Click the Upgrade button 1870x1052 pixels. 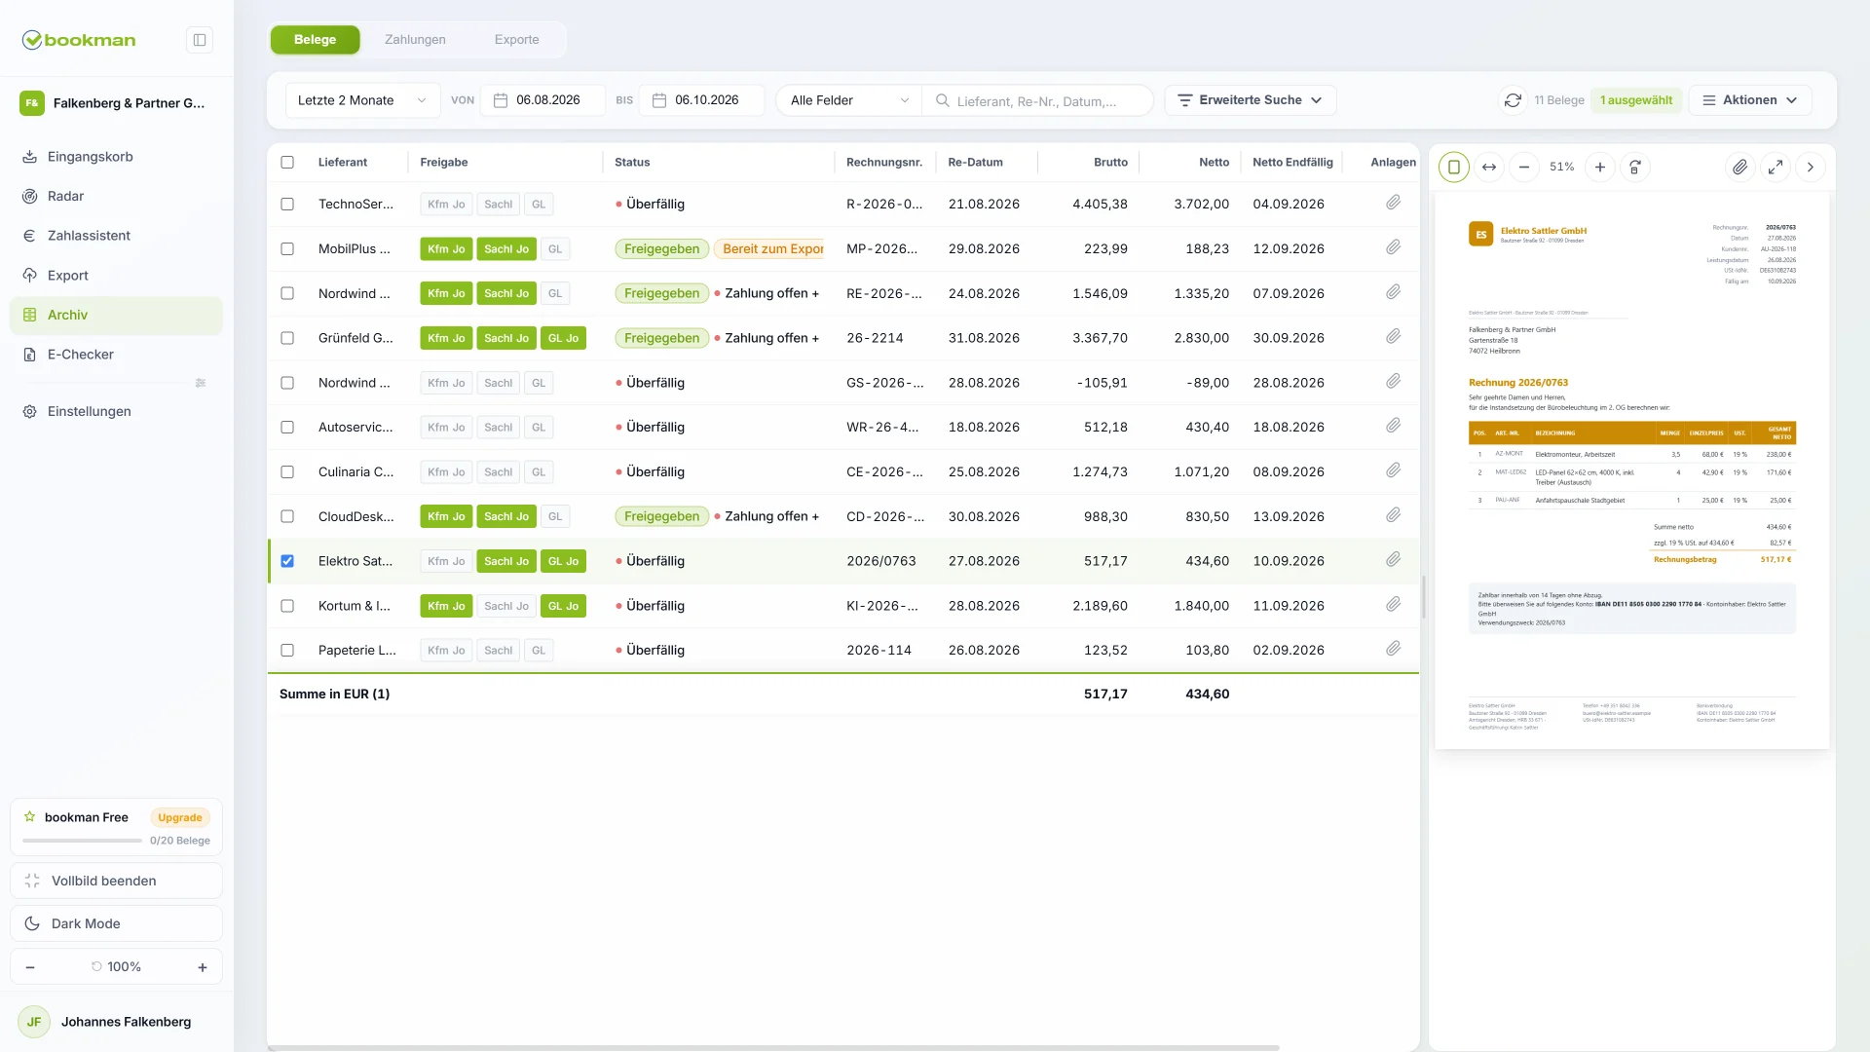point(180,818)
